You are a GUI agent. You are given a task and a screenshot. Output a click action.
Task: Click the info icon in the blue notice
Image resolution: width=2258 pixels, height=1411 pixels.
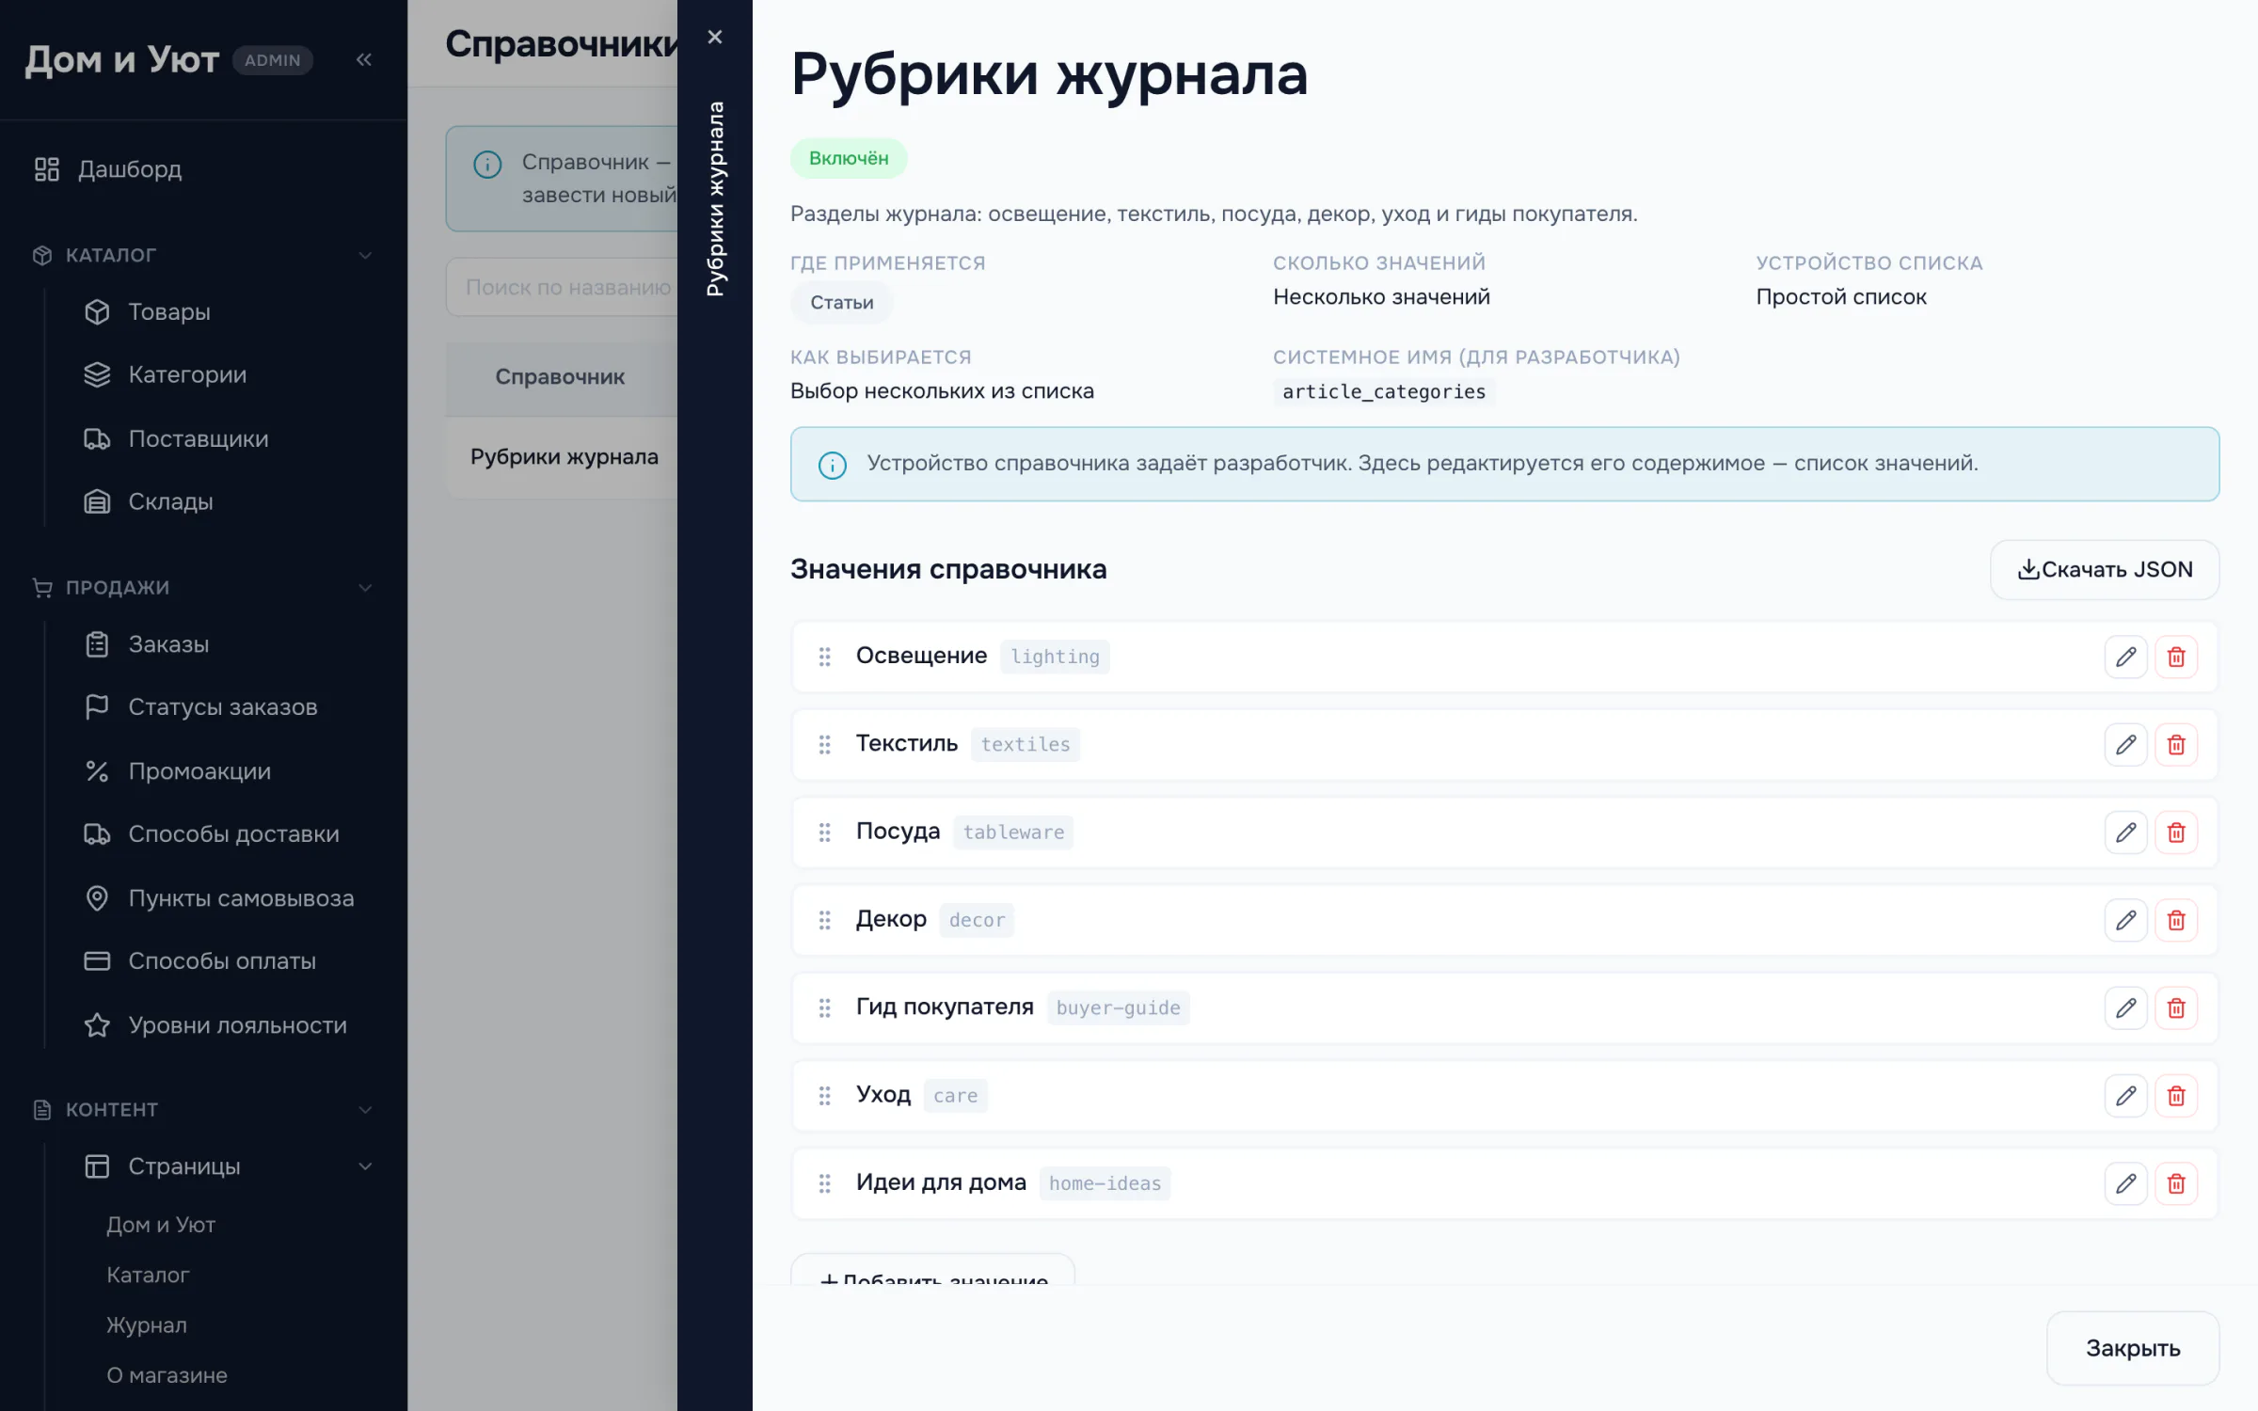click(832, 465)
